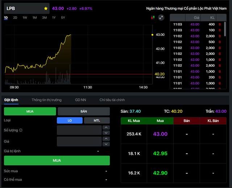Click the KL Bán column header
Image resolution: width=232 pixels, height=188 pixels.
213,121
